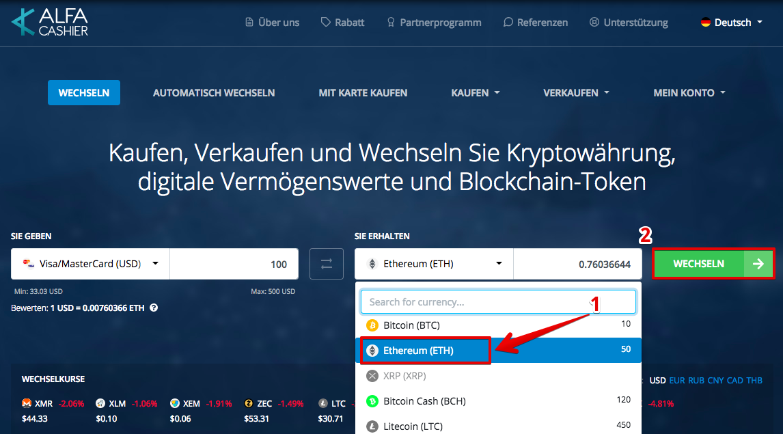This screenshot has height=434, width=783.
Task: Open the Partnerprogramm link
Action: (434, 23)
